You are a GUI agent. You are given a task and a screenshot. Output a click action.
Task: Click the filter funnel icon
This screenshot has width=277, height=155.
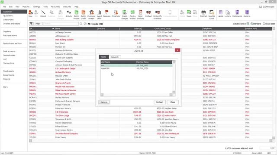(31, 24)
